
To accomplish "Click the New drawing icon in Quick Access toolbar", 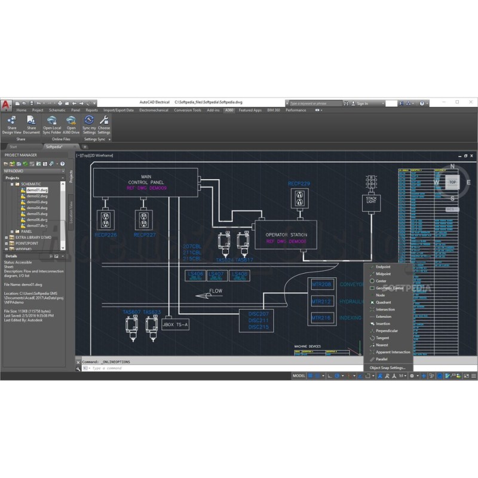I will point(17,103).
